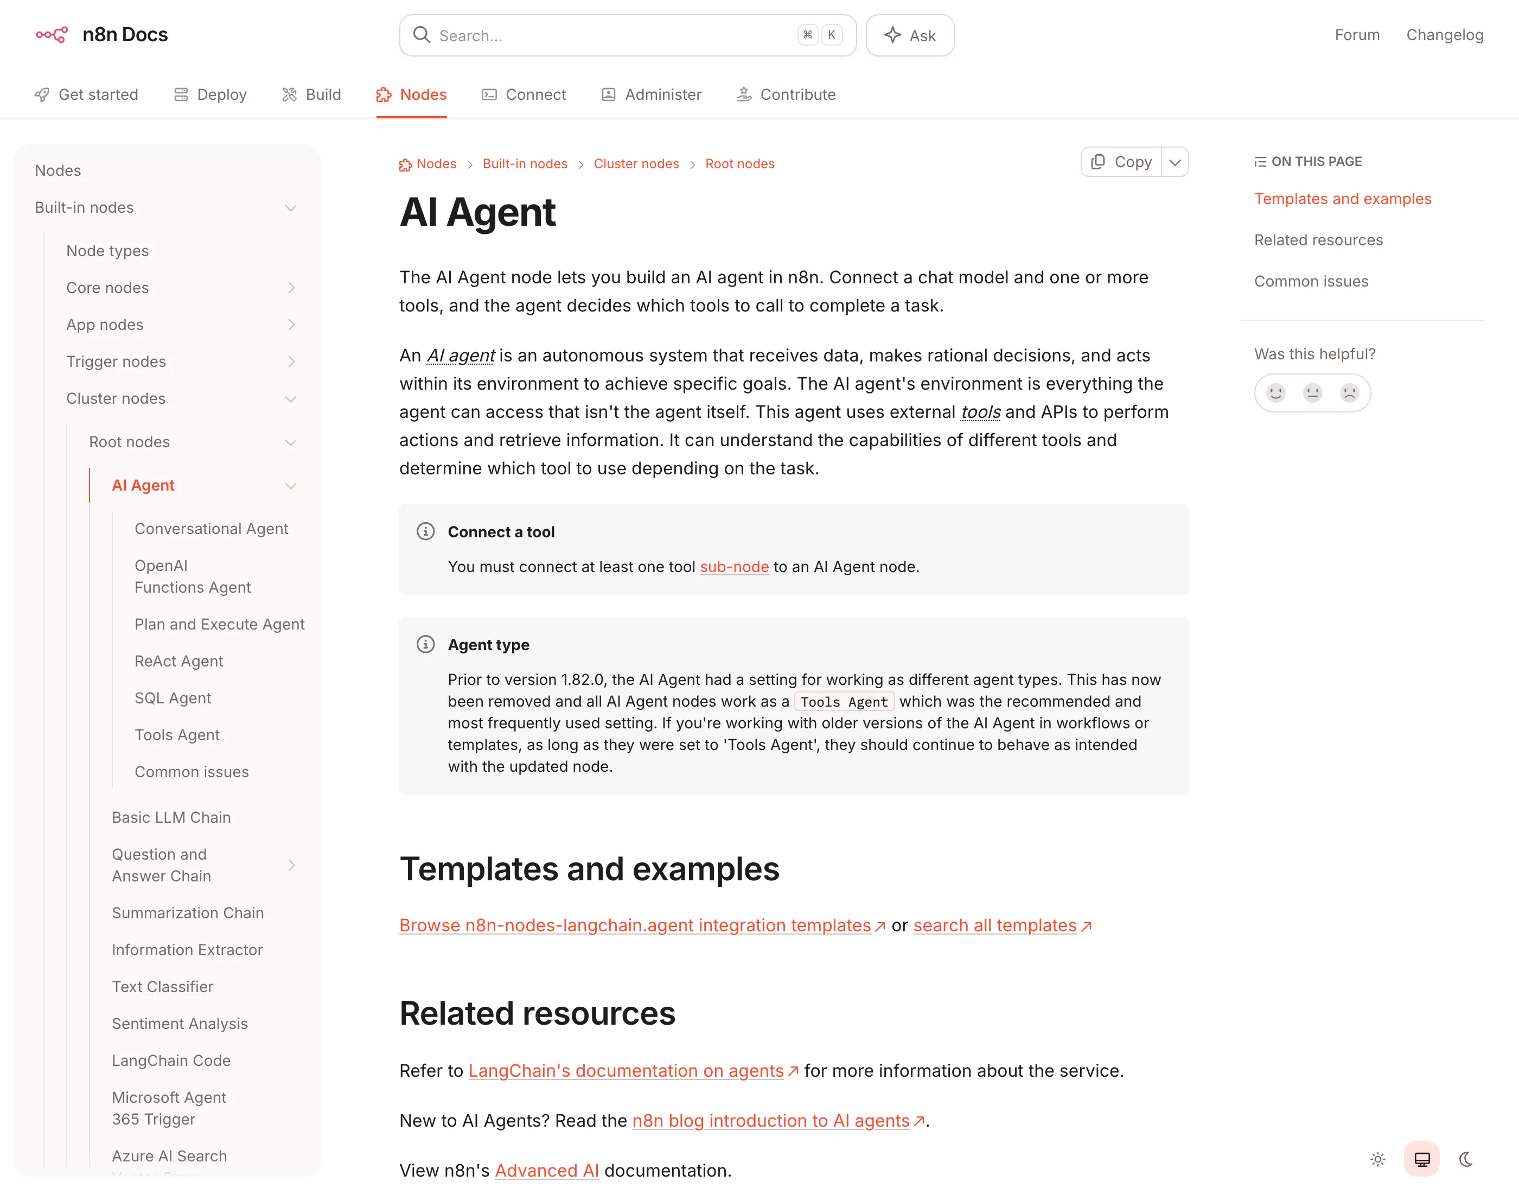Switch to system theme monitor icon
This screenshot has height=1194, width=1519.
pos(1422,1159)
